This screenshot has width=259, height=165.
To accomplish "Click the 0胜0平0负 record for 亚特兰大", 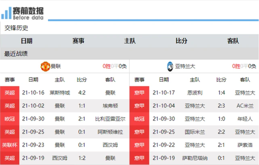I will pos(244,66).
